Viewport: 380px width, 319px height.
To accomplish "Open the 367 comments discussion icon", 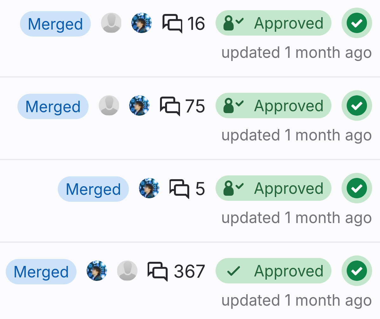I will tap(158, 271).
